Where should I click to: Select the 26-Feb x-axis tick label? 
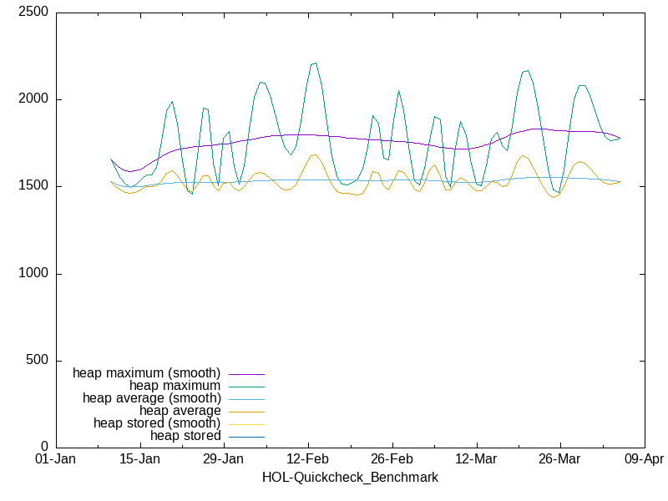[x=392, y=459]
